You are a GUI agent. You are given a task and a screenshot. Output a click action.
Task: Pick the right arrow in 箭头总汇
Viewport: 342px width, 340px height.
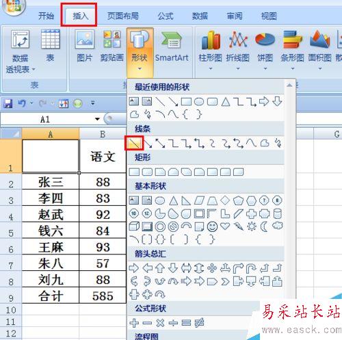pyautogui.click(x=134, y=268)
